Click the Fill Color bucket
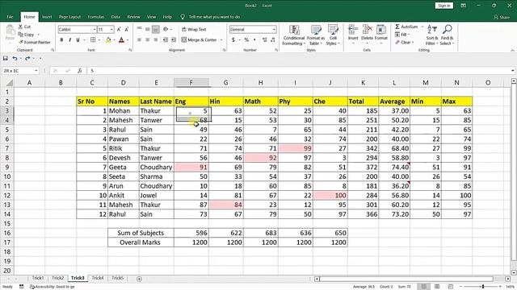517x290 pixels. pos(108,40)
